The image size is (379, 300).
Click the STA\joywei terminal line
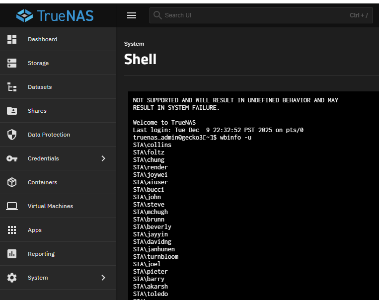[x=151, y=175]
